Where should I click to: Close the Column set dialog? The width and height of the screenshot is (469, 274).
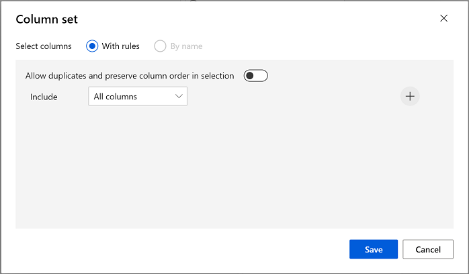pyautogui.click(x=443, y=18)
